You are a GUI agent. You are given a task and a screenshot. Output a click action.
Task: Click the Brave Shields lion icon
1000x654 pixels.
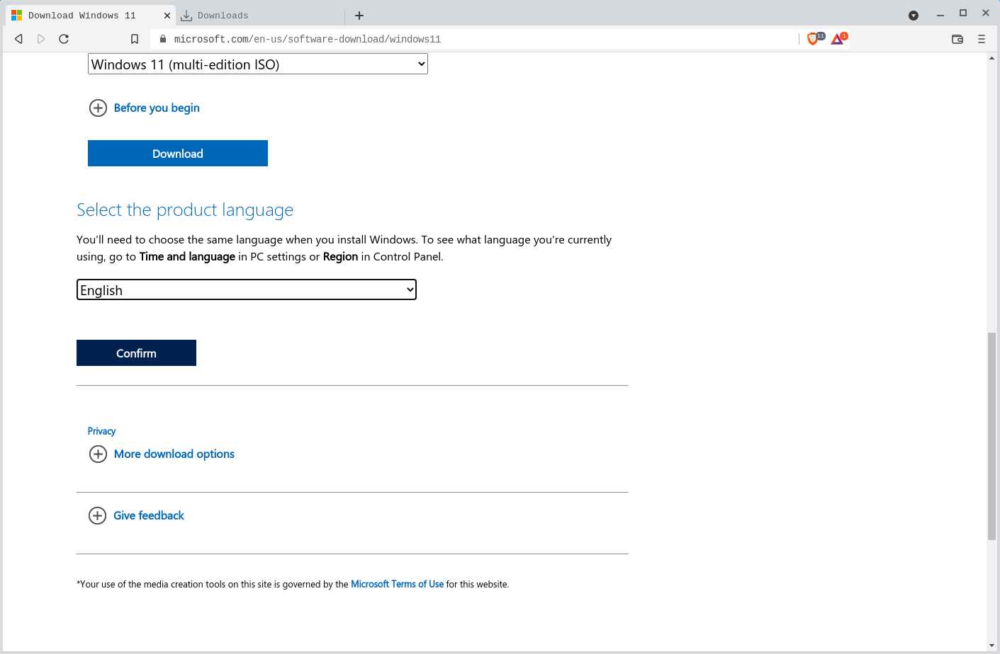tap(813, 39)
